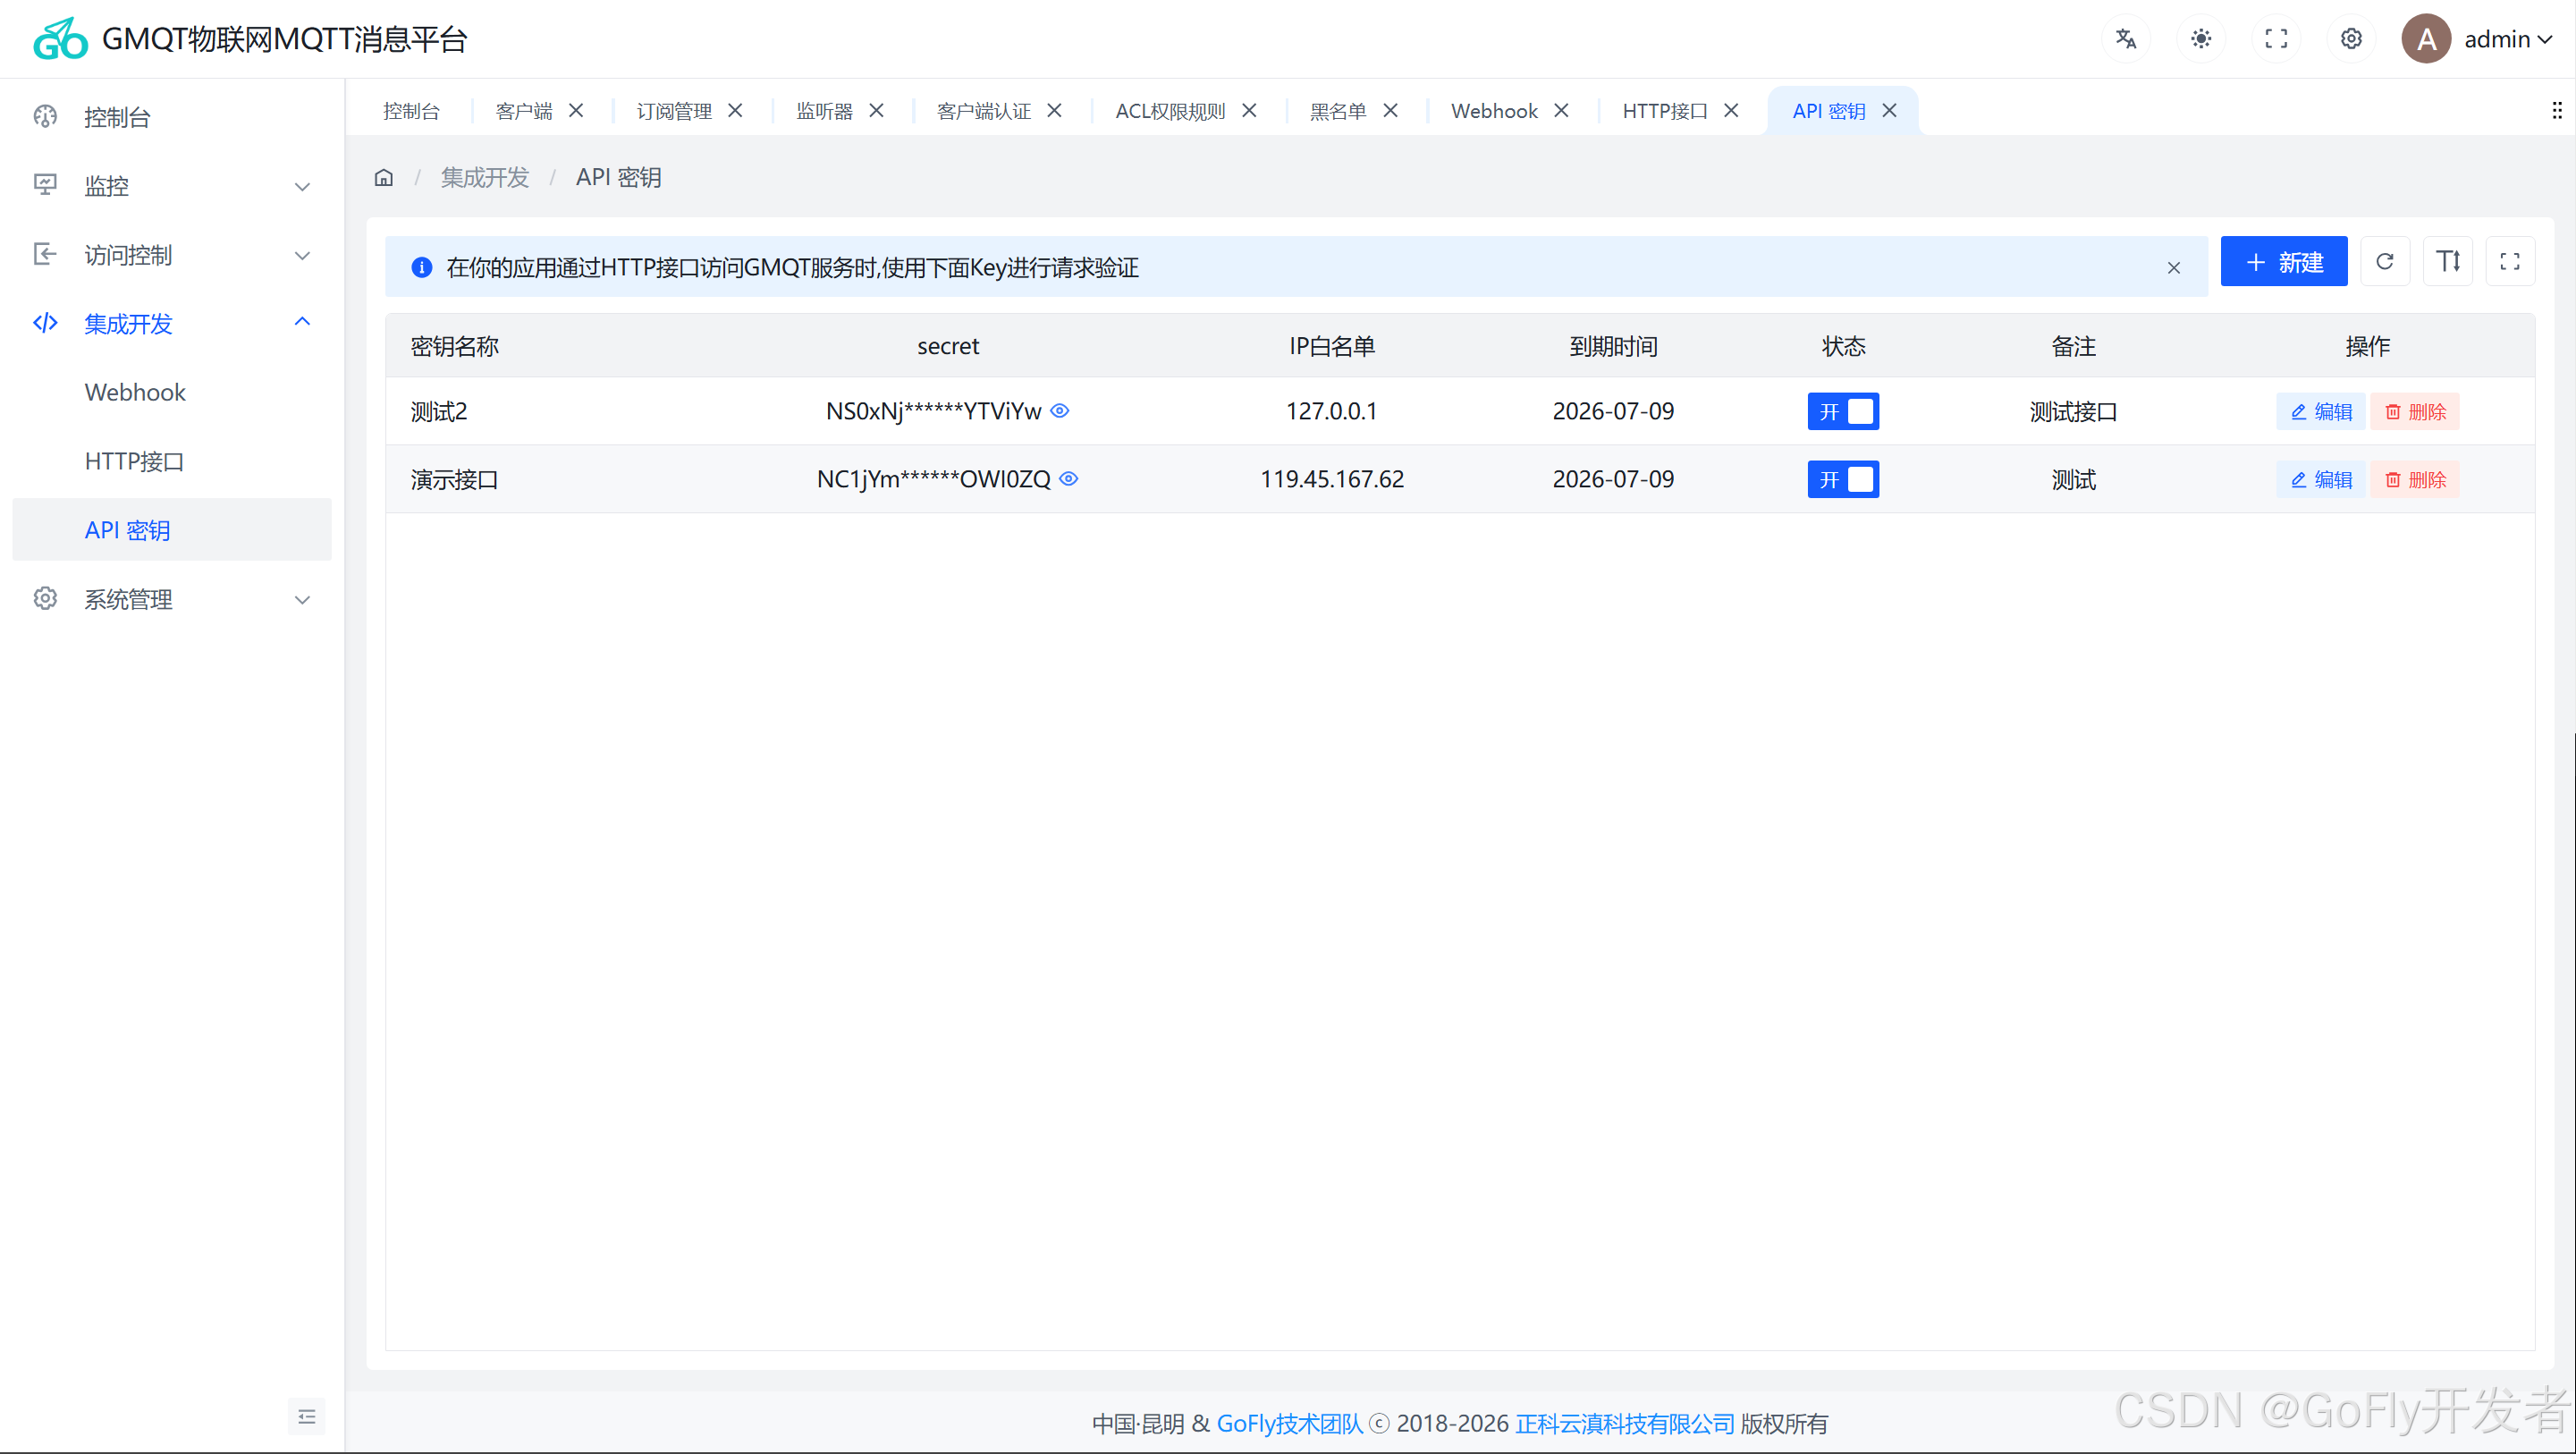Screen dimensions: 2576x1454
Task: Click the IP 119.45.167.62 cell
Action: click(1331, 479)
